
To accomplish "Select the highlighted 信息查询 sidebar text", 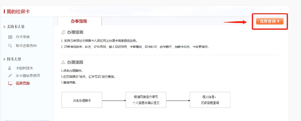I will (23, 83).
